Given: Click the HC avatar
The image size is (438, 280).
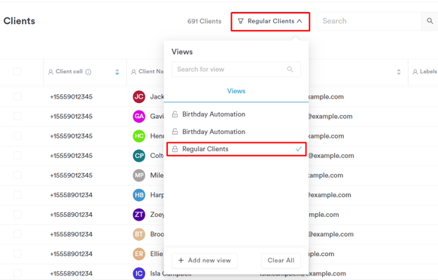Looking at the screenshot, I should coord(138,136).
